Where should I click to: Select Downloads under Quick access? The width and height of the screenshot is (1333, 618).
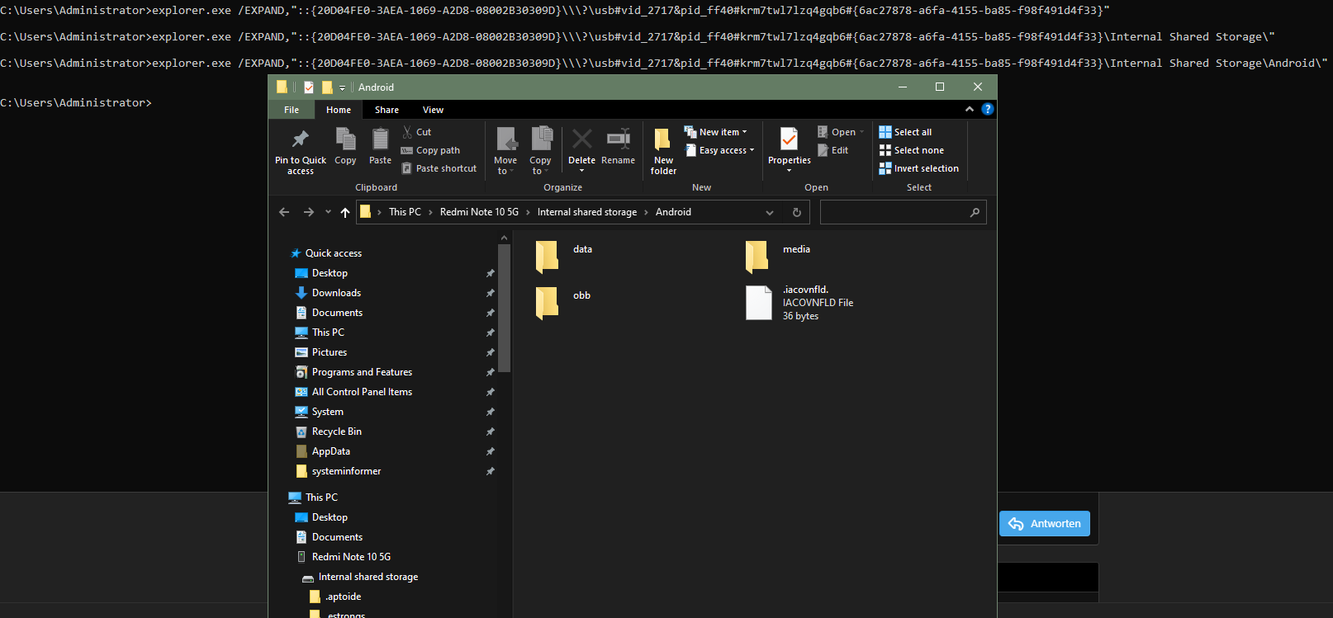[336, 293]
